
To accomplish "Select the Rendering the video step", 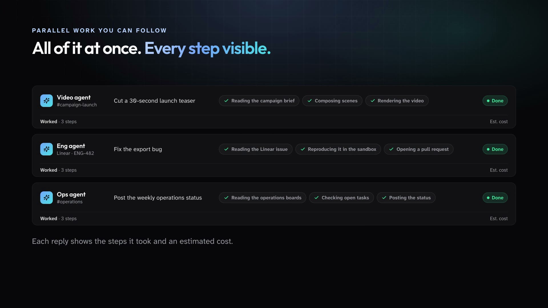I will click(397, 101).
